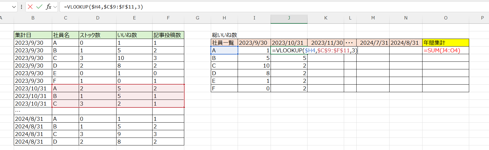The image size is (489, 150).
Task: Click the 総いいね数 title cell
Action: (225, 35)
